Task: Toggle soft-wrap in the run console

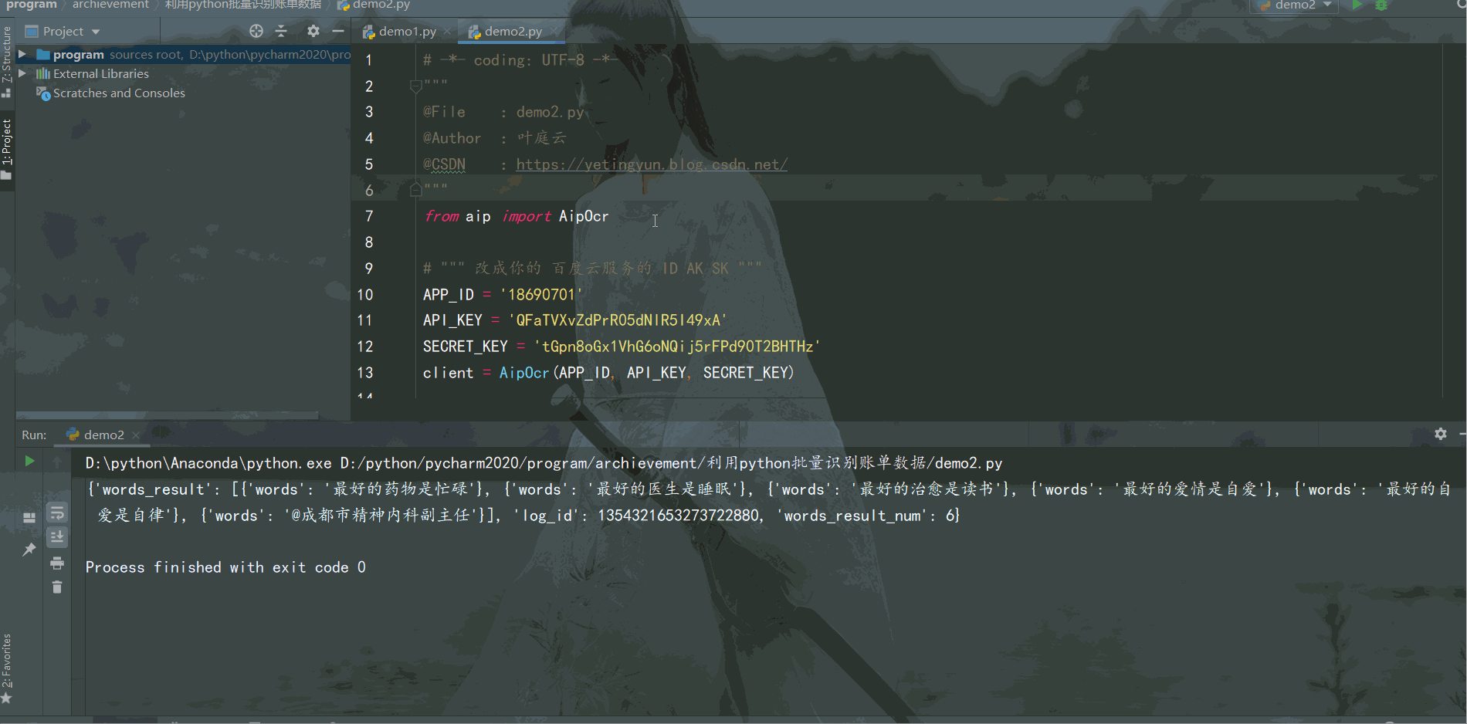Action: click(57, 513)
